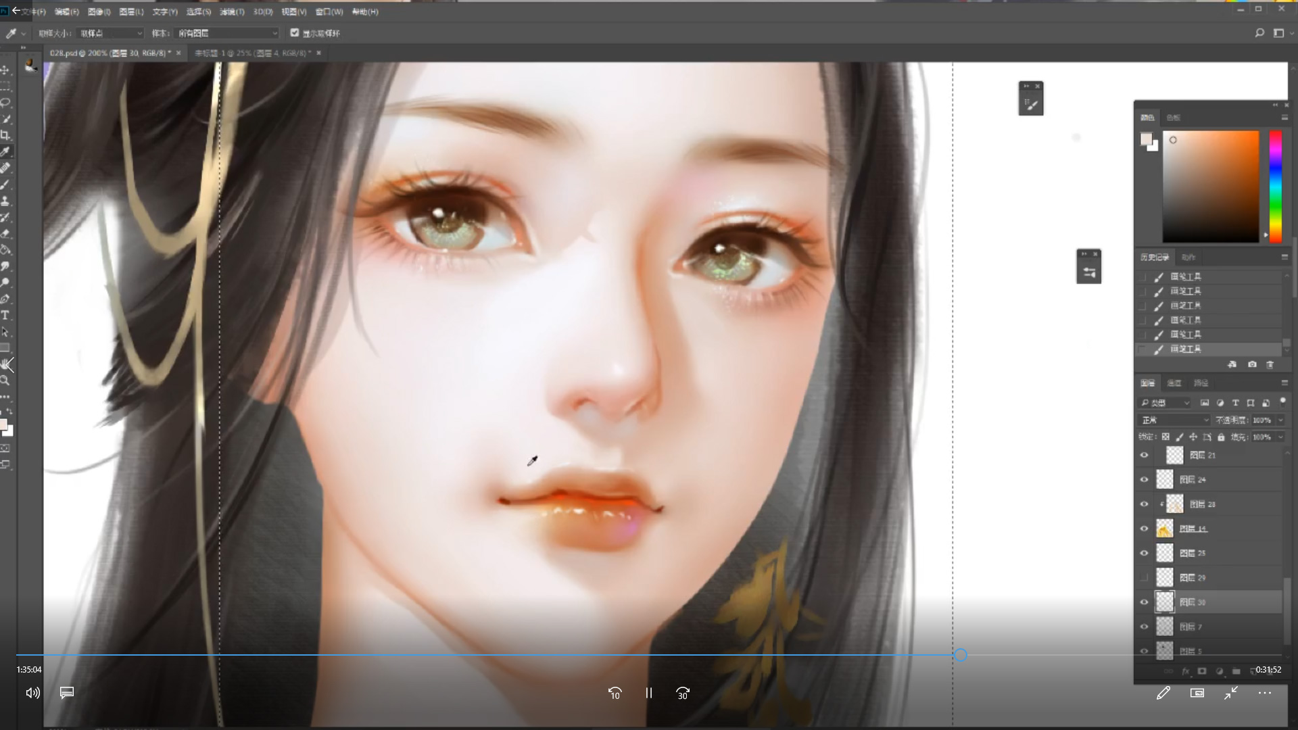
Task: Open 样本 sample layers dropdown
Action: 226,33
